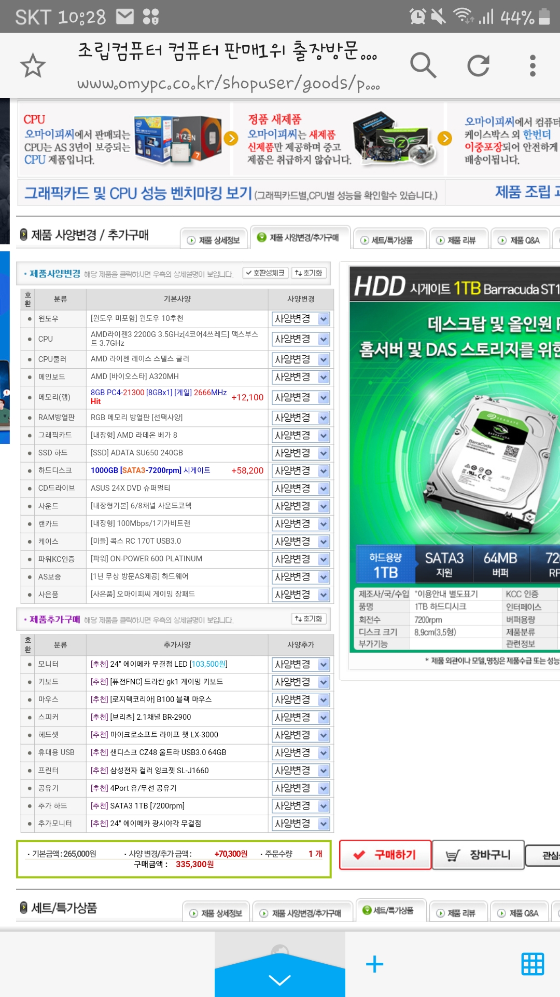Image resolution: width=560 pixels, height=997 pixels.
Task: Open SSD 하드 사양변경 dropdown
Action: click(x=301, y=453)
